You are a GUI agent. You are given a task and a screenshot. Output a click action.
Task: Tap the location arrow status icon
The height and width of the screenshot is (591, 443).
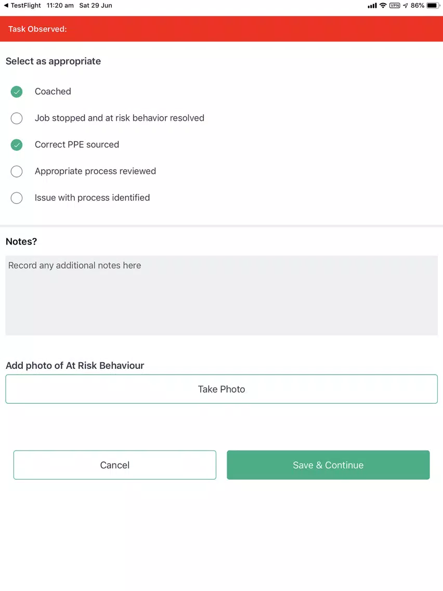[406, 6]
